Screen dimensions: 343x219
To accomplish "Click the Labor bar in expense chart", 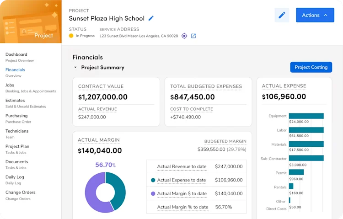I will pyautogui.click(x=306, y=130).
